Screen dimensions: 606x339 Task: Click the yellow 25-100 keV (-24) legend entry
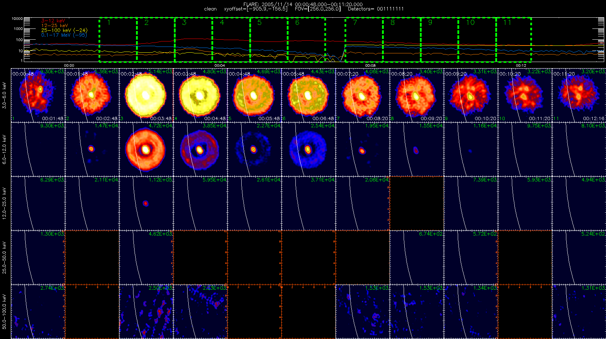click(x=64, y=30)
